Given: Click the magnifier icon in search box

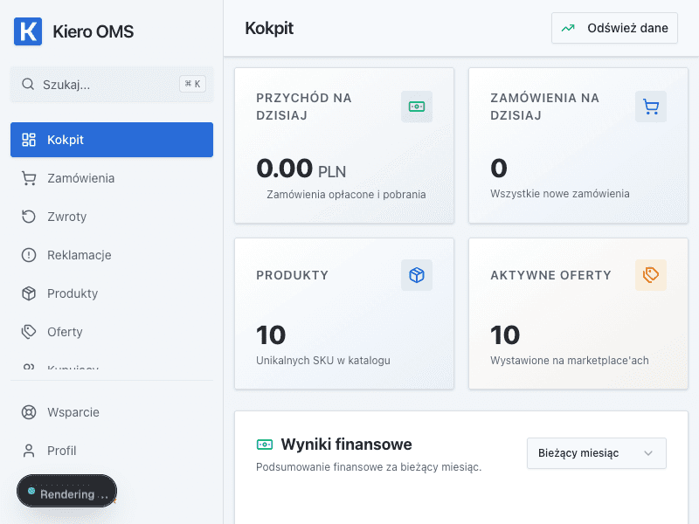Looking at the screenshot, I should pos(28,84).
